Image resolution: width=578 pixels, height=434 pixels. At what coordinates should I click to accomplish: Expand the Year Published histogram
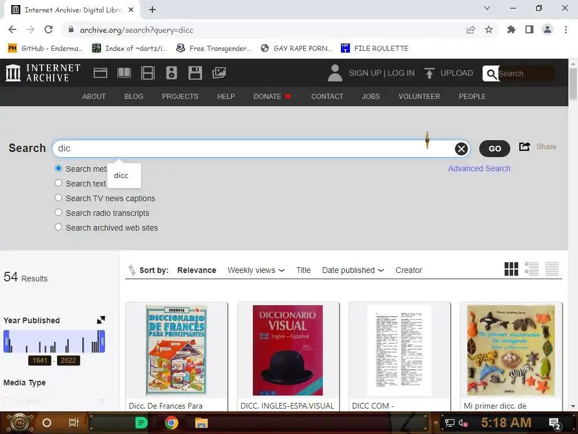[x=101, y=320]
